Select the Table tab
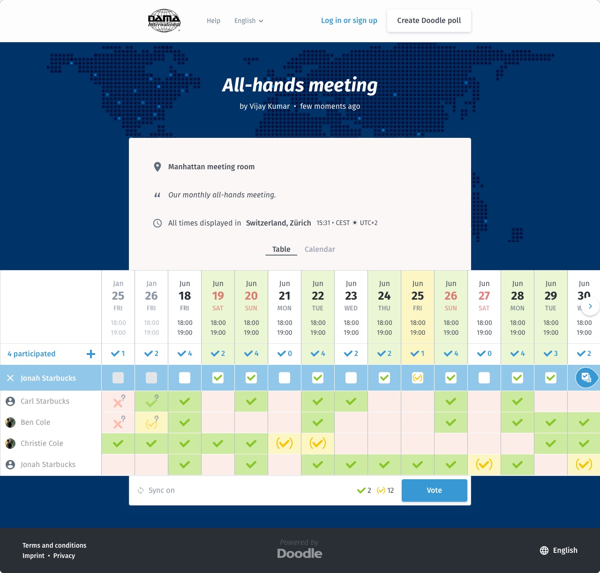 [281, 249]
